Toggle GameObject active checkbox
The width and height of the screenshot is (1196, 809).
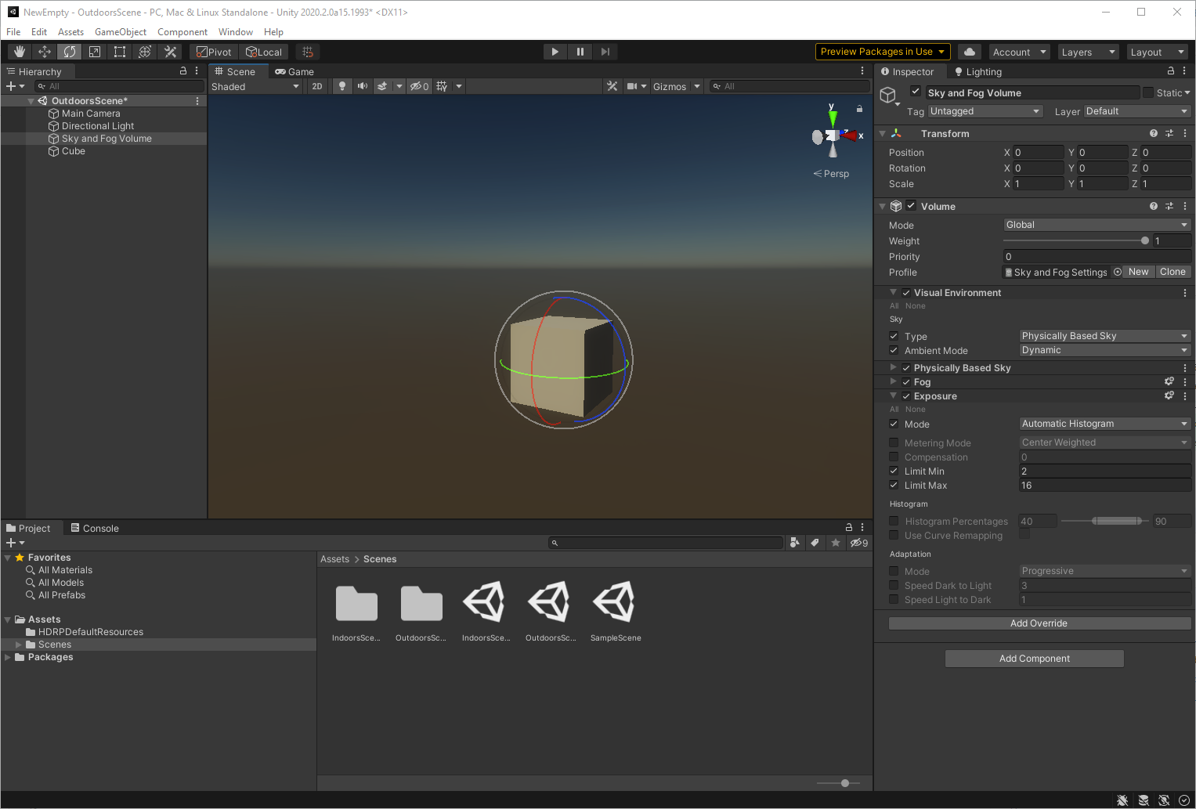916,92
